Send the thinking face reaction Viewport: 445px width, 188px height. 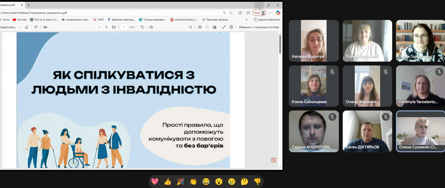pyautogui.click(x=244, y=182)
